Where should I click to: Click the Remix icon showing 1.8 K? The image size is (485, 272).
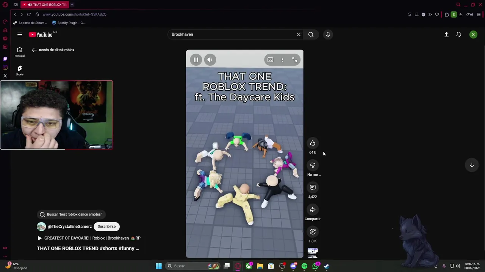pos(313,232)
